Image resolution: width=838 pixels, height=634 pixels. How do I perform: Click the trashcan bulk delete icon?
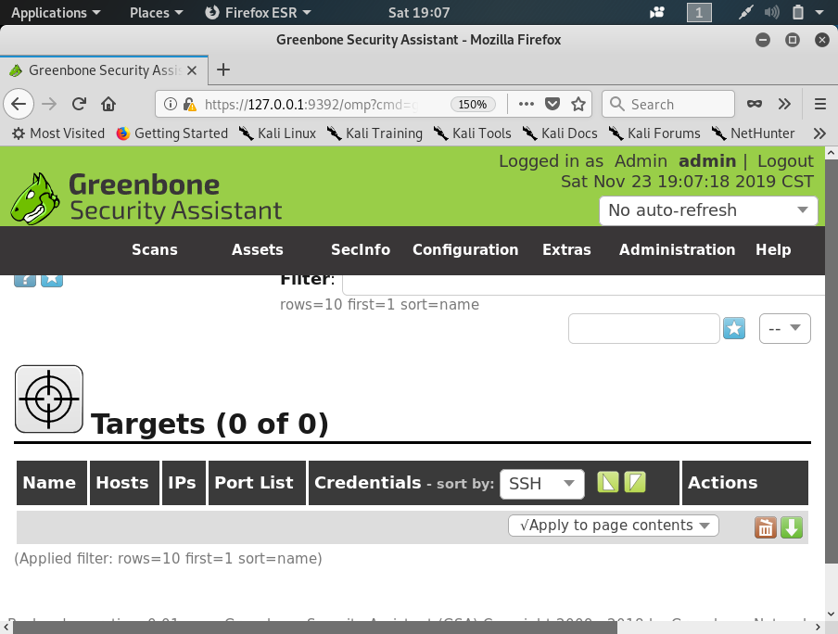[766, 527]
